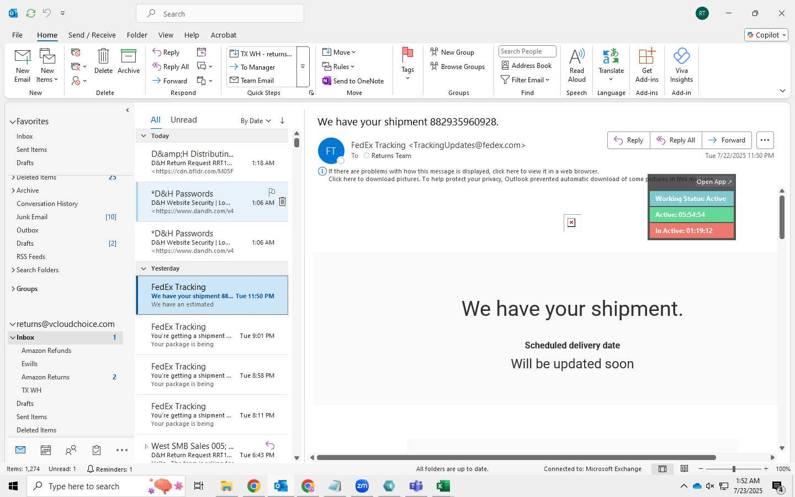Open Viva Insights
The image size is (795, 497).
(681, 65)
